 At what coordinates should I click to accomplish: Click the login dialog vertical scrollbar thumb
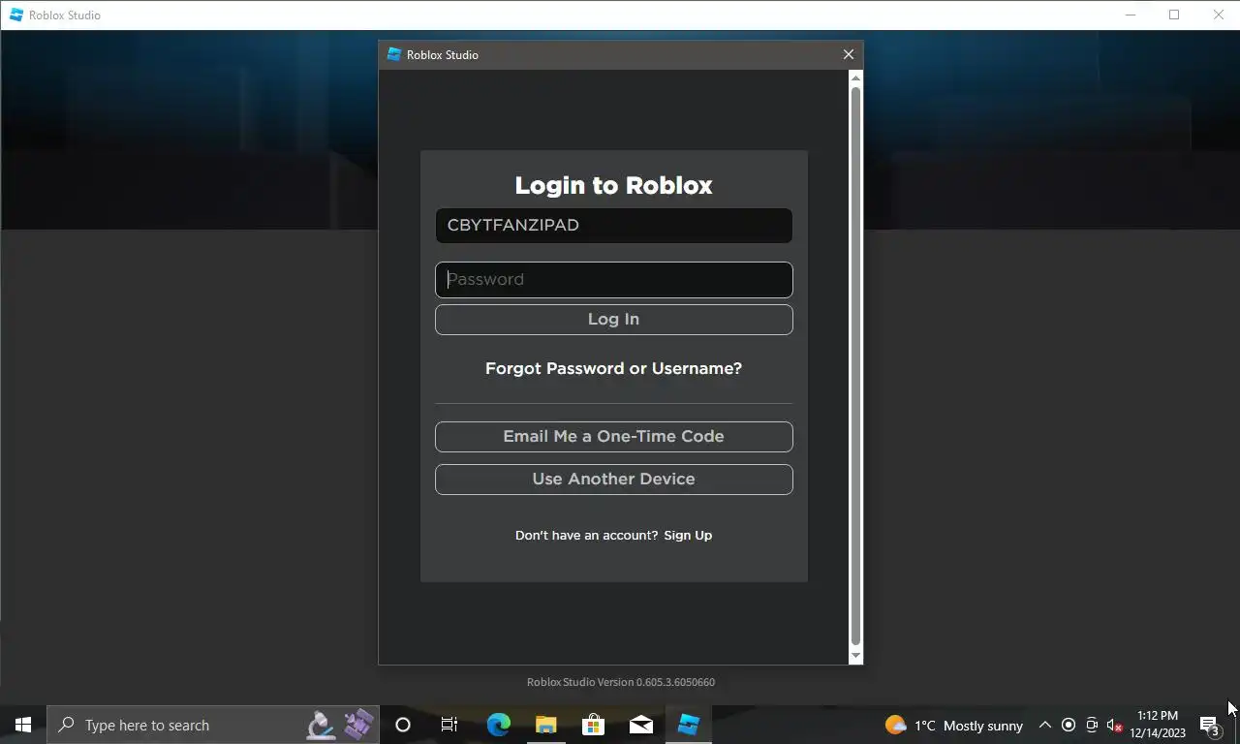[x=855, y=365]
